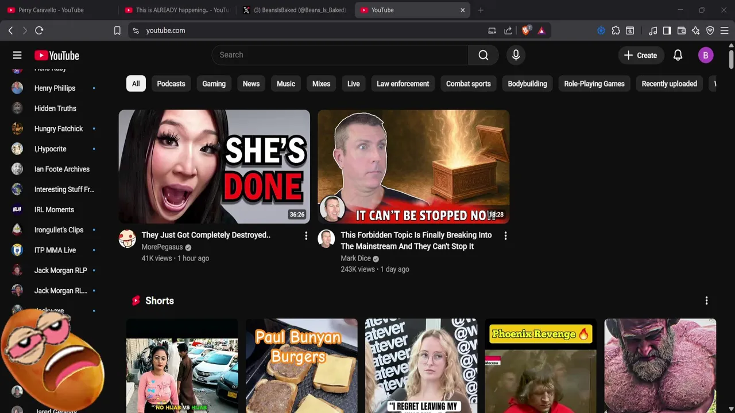Close the active YouTube browser tab

pos(462,10)
